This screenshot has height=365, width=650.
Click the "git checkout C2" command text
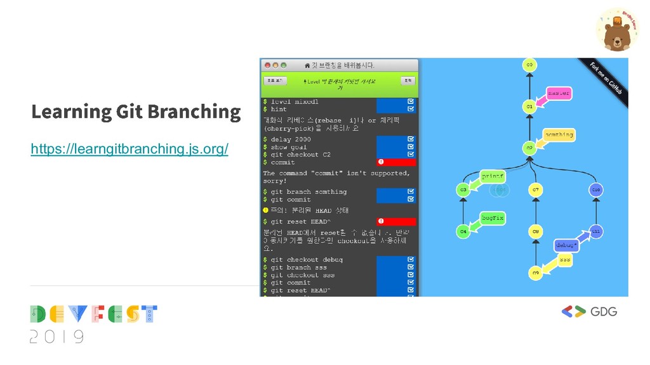(x=300, y=155)
